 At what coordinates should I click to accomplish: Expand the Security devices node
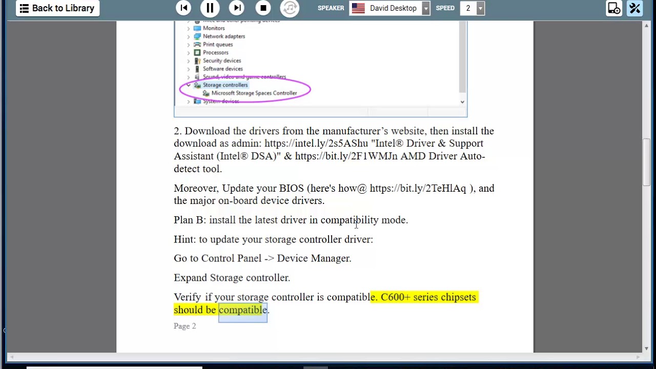pos(188,61)
